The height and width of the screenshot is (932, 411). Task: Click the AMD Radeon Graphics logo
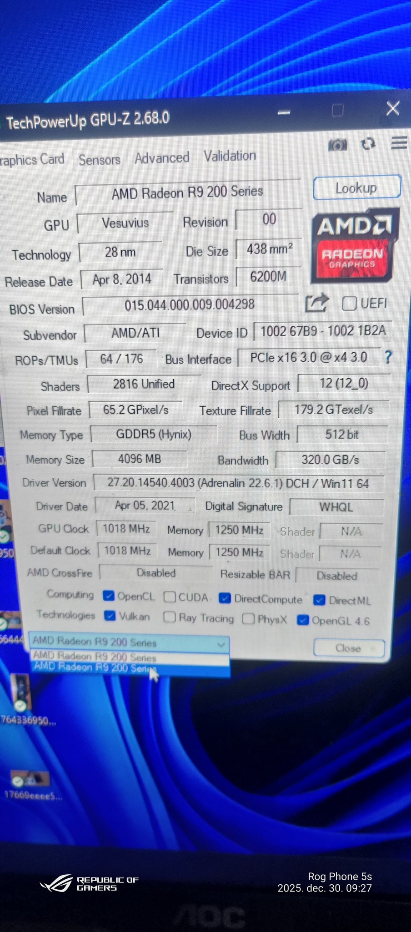pyautogui.click(x=355, y=245)
